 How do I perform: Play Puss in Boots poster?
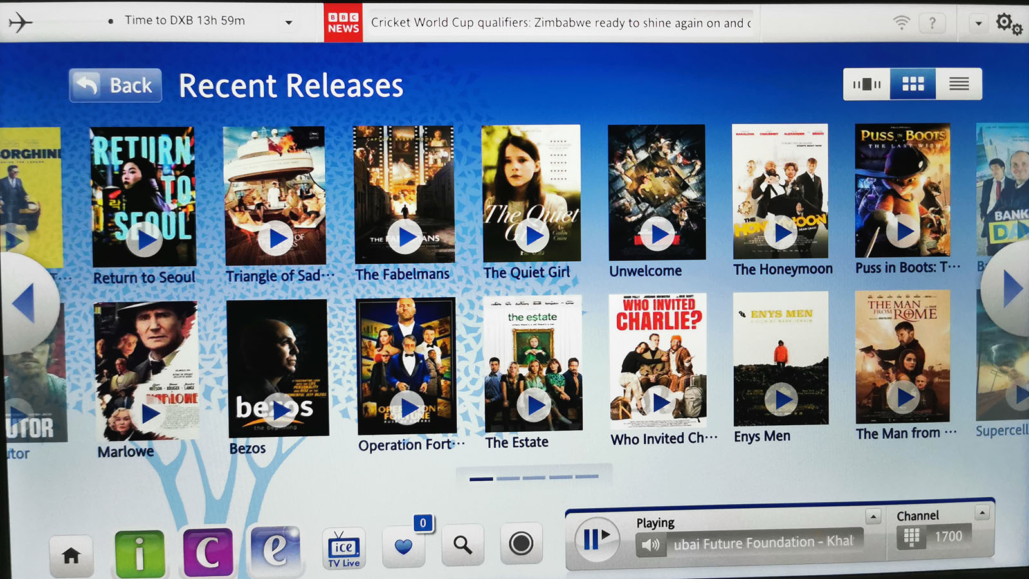(902, 190)
